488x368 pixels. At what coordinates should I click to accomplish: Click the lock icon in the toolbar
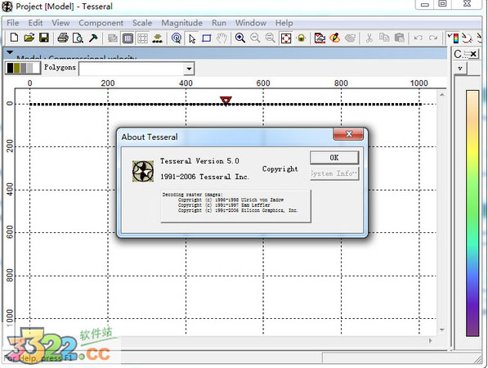301,38
